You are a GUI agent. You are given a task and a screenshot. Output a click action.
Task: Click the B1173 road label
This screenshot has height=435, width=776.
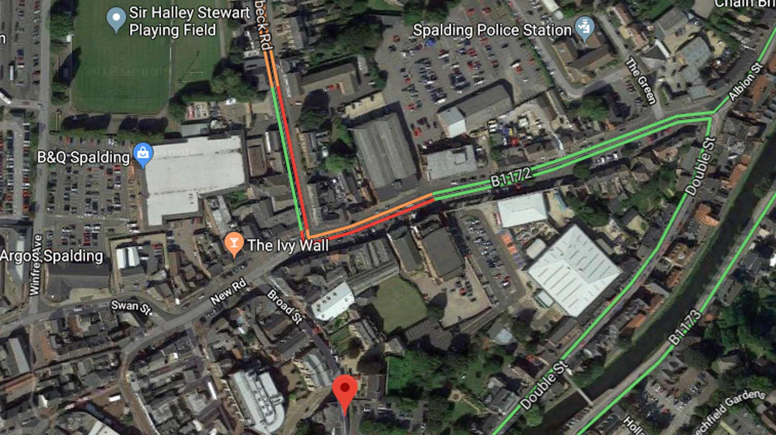684,327
